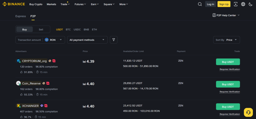Click 500.00 RON – 51,890.00 RON limit
This screenshot has height=119, width=256.
pyautogui.click(x=140, y=66)
